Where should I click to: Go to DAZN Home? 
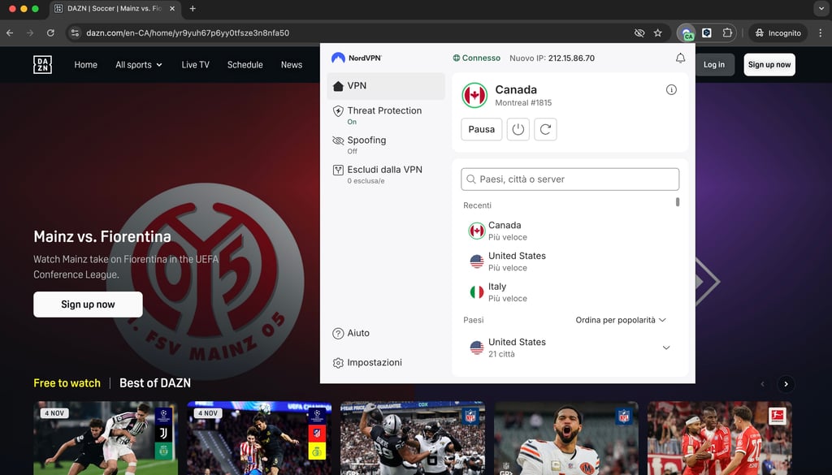[x=85, y=65]
